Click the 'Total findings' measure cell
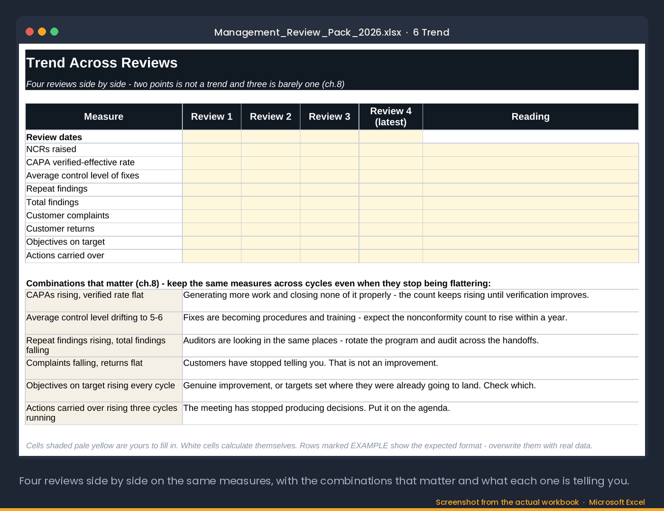 pos(104,203)
